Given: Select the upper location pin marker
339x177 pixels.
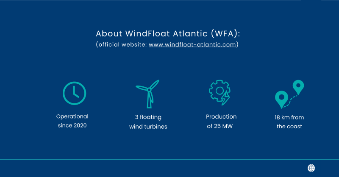Looking at the screenshot, I should (x=298, y=87).
